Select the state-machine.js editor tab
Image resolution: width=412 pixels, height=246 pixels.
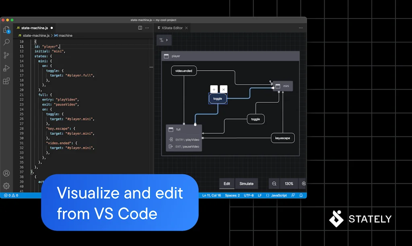tap(35, 28)
